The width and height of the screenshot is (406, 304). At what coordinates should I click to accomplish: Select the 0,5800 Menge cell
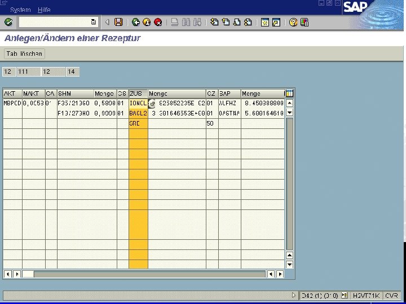tap(105, 104)
